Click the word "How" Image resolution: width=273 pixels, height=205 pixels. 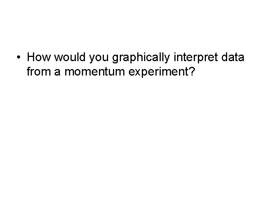pyautogui.click(x=39, y=57)
